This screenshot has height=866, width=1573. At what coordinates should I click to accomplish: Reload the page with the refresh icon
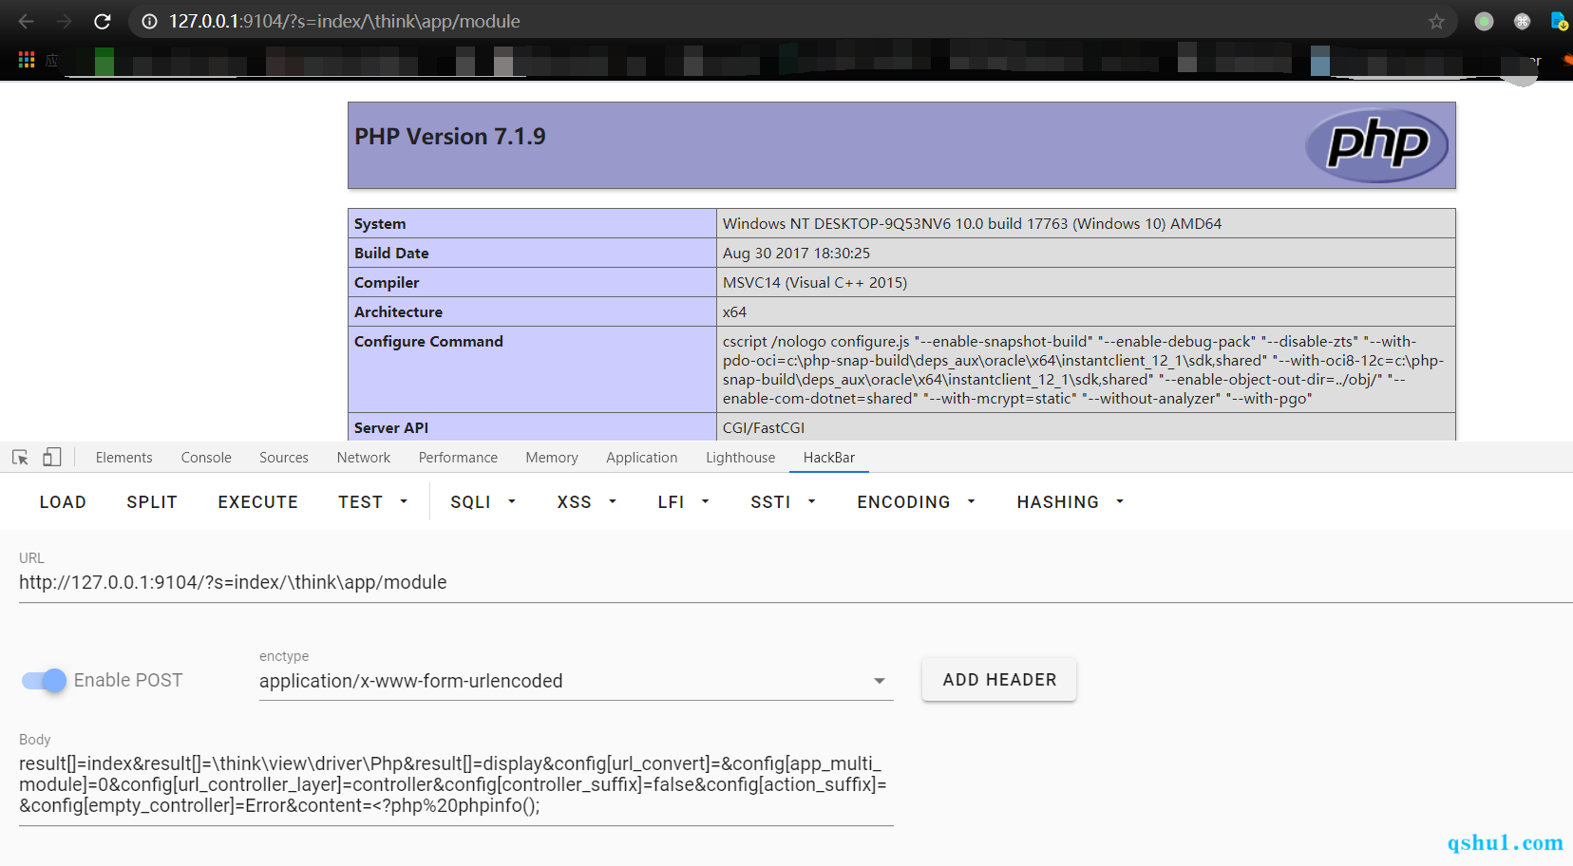pyautogui.click(x=103, y=21)
